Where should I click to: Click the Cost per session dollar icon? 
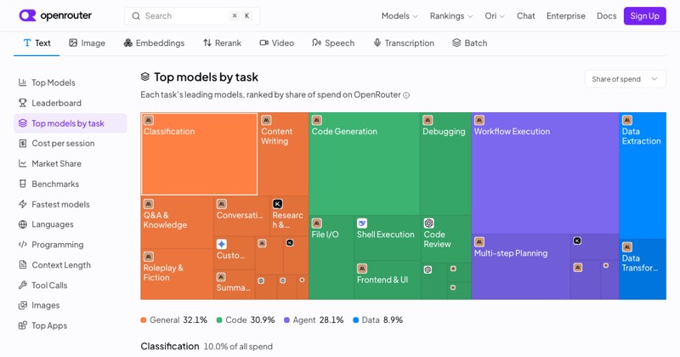[23, 143]
